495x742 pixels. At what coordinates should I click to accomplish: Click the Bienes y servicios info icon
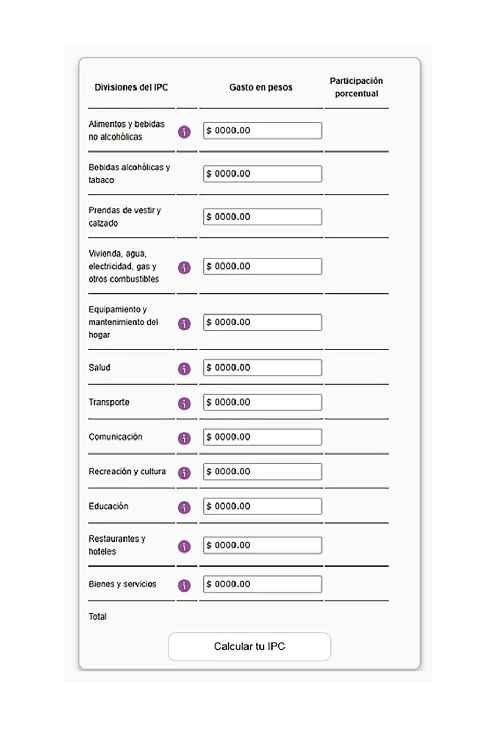pyautogui.click(x=184, y=585)
